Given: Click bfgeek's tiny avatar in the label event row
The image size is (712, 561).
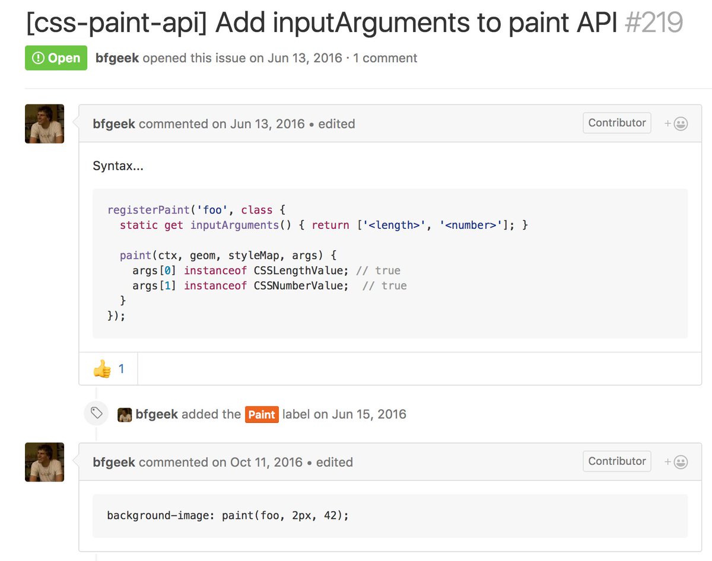Looking at the screenshot, I should click(x=124, y=414).
